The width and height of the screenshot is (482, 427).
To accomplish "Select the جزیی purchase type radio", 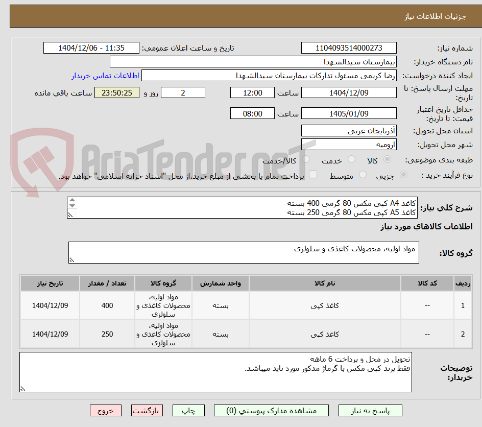I will (x=403, y=175).
